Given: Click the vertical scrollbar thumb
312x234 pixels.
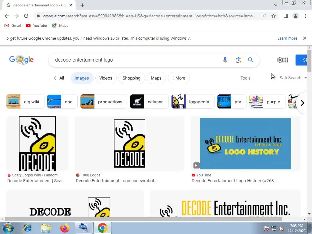Looking at the screenshot, I should (x=309, y=61).
